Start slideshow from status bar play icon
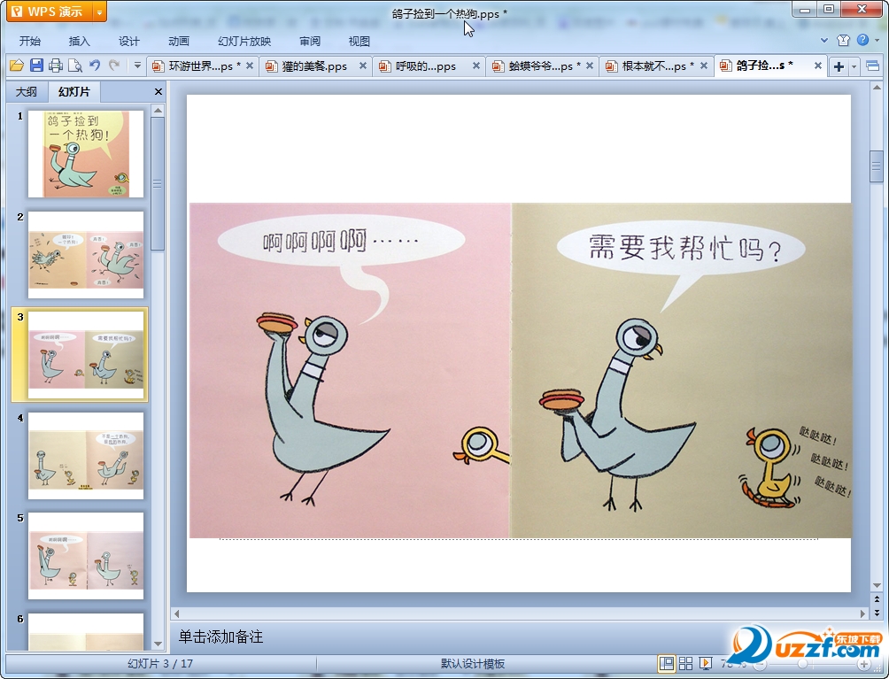889x679 pixels. click(x=706, y=663)
